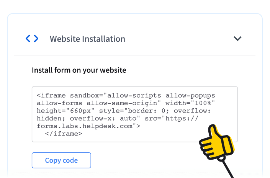
Task: Click the yellow thumbs-up illustration
Action: tap(218, 144)
